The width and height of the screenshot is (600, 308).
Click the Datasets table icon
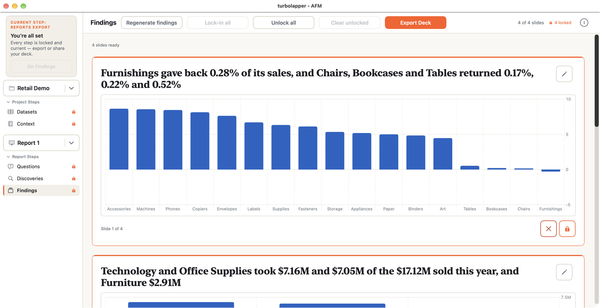click(10, 112)
